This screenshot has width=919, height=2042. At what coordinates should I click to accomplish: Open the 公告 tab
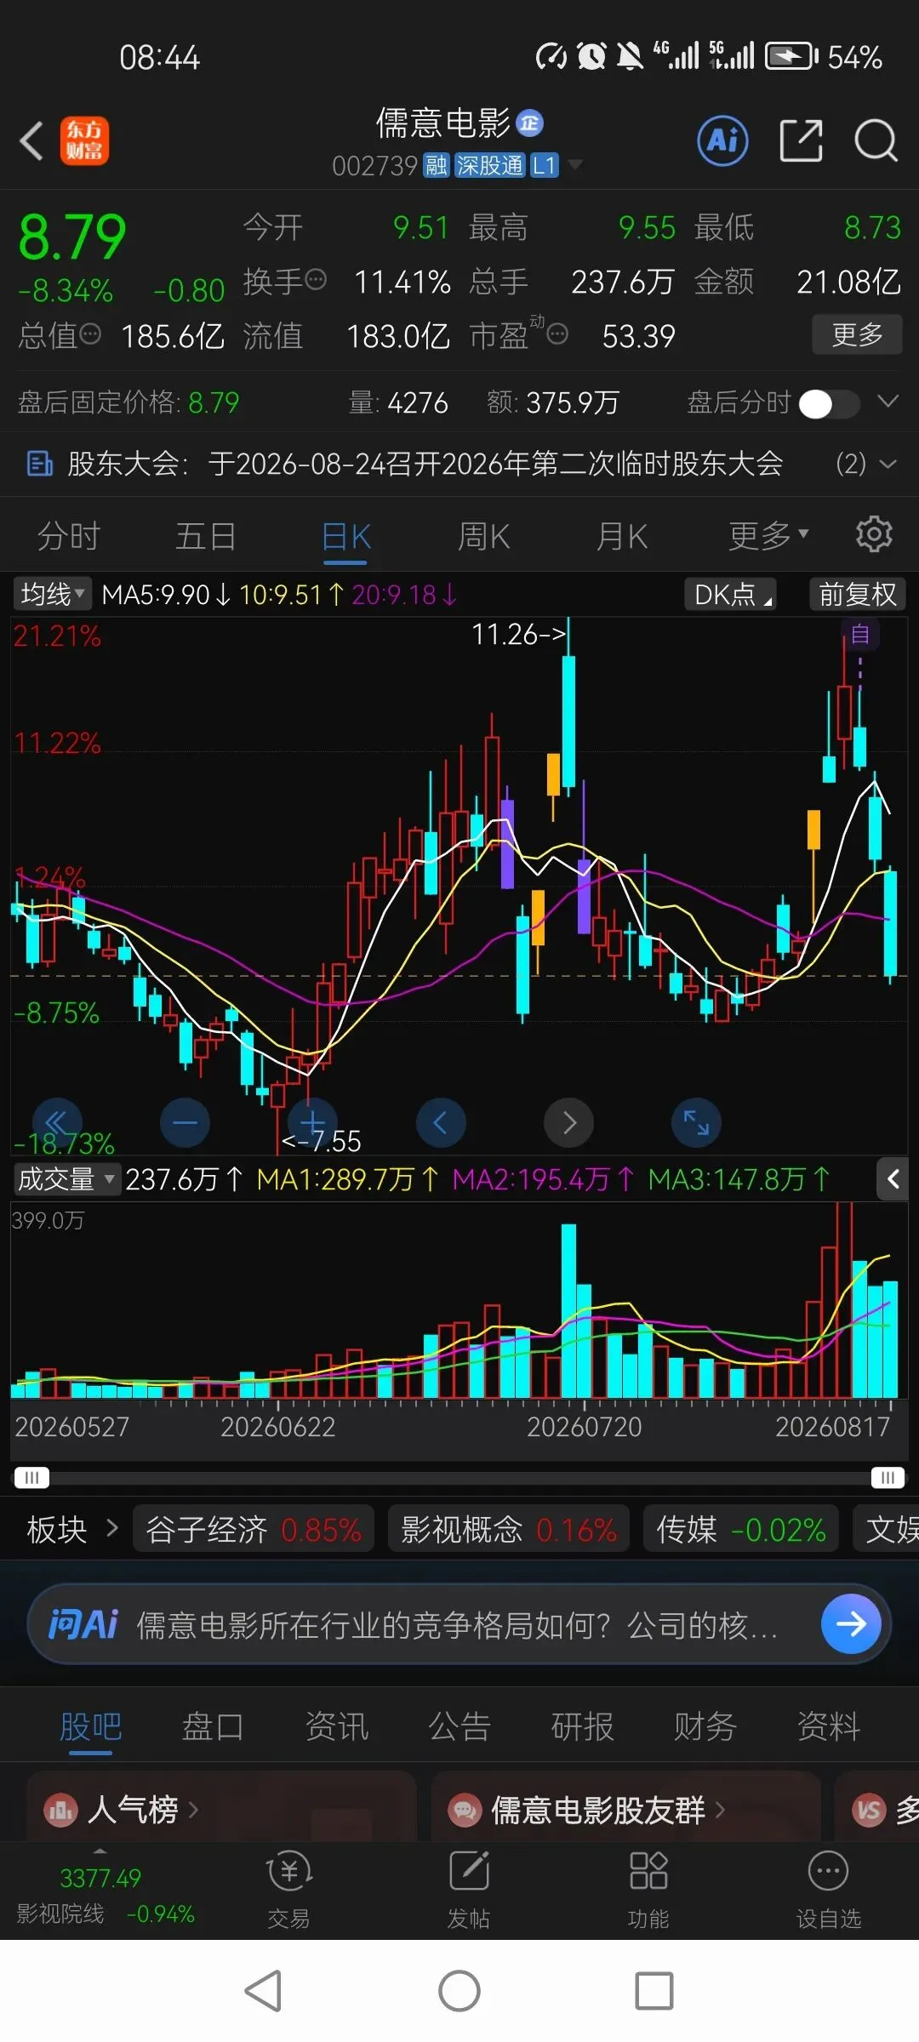click(459, 1727)
